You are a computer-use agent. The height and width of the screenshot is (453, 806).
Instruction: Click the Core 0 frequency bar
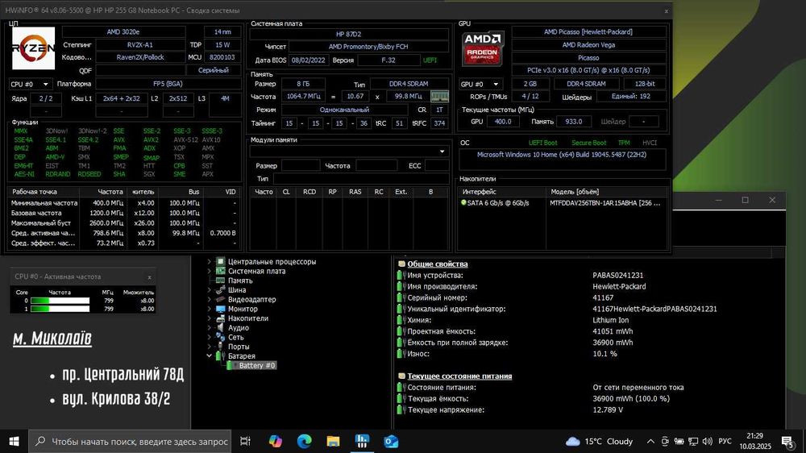point(60,301)
